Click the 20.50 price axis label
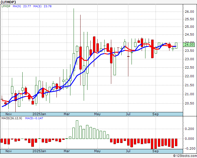This screenshot has height=158, width=197. point(189,103)
